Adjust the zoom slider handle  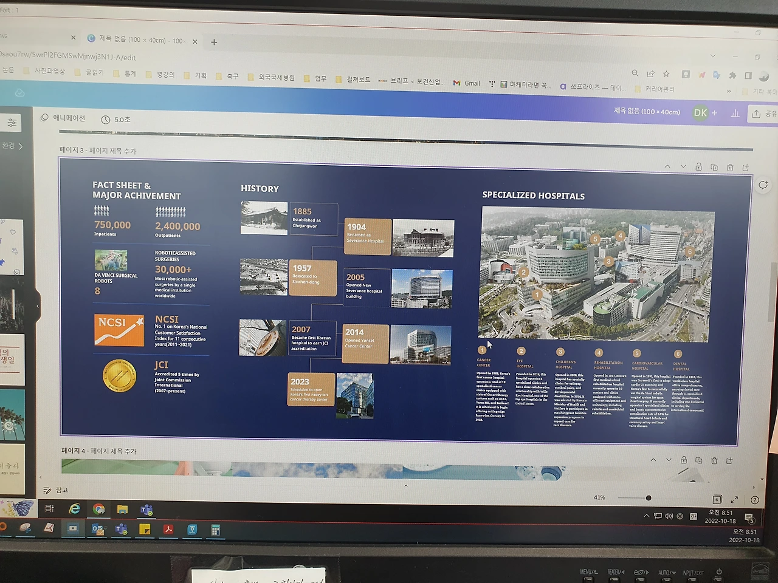(649, 498)
